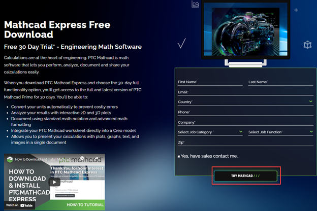This screenshot has width=317, height=211.
Task: Click 'Integrate your PTC Mathcad worksheet' bullet
Action: (x=73, y=130)
